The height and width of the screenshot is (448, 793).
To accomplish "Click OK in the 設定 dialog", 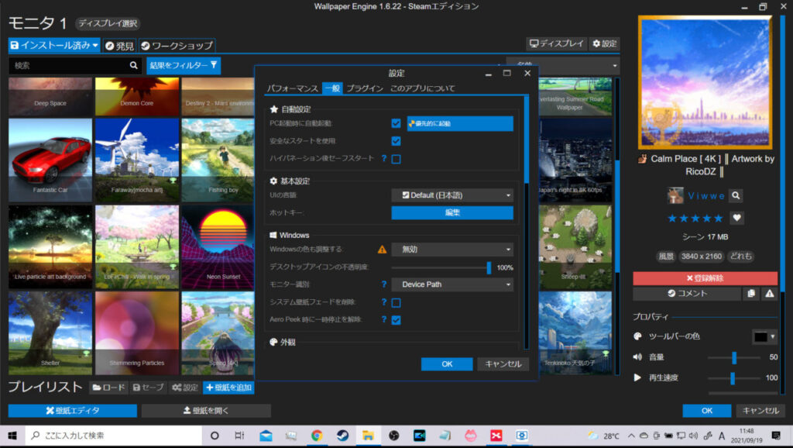I will coord(447,364).
